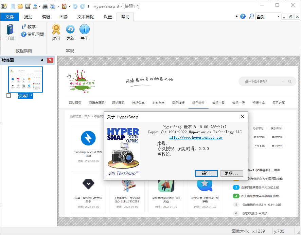Toggle the pin on the 缩略图 thumbnail panel
Screen dimensions: 301x235
pos(42,60)
